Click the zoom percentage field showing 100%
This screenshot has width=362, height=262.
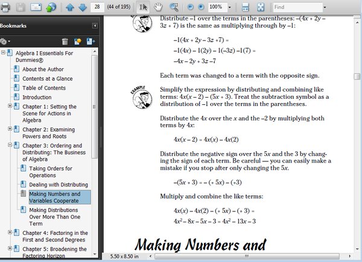point(217,7)
